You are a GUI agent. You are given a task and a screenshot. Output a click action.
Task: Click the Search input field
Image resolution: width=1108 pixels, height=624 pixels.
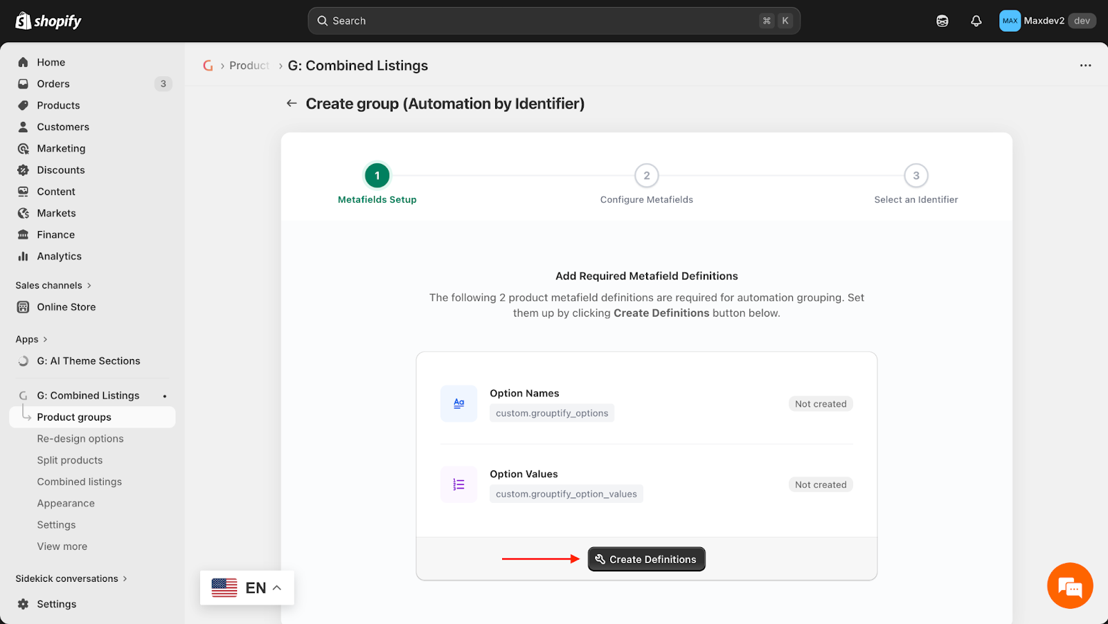tap(554, 21)
